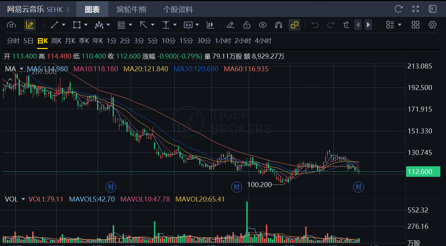446x246 pixels.
Task: Click the 网易云音乐 stock name
Action: tap(25, 9)
